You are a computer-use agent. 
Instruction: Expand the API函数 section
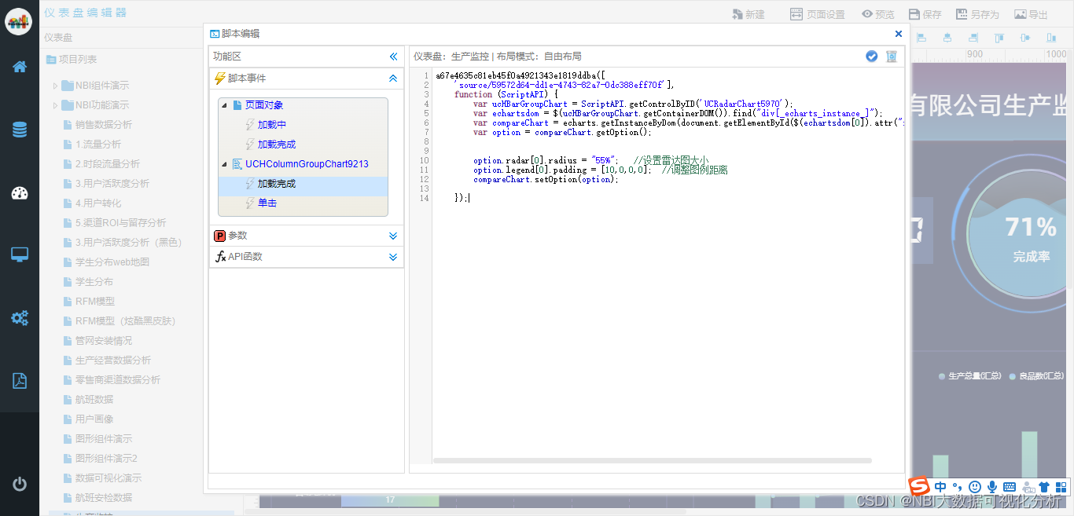[x=393, y=257]
